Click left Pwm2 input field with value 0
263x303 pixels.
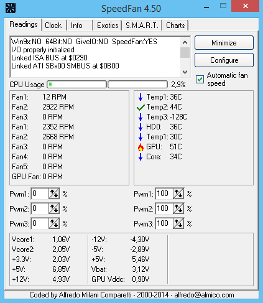point(40,208)
